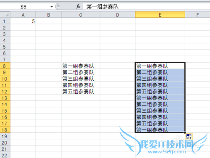Click cell E14 第二组参赛队

tap(160, 104)
